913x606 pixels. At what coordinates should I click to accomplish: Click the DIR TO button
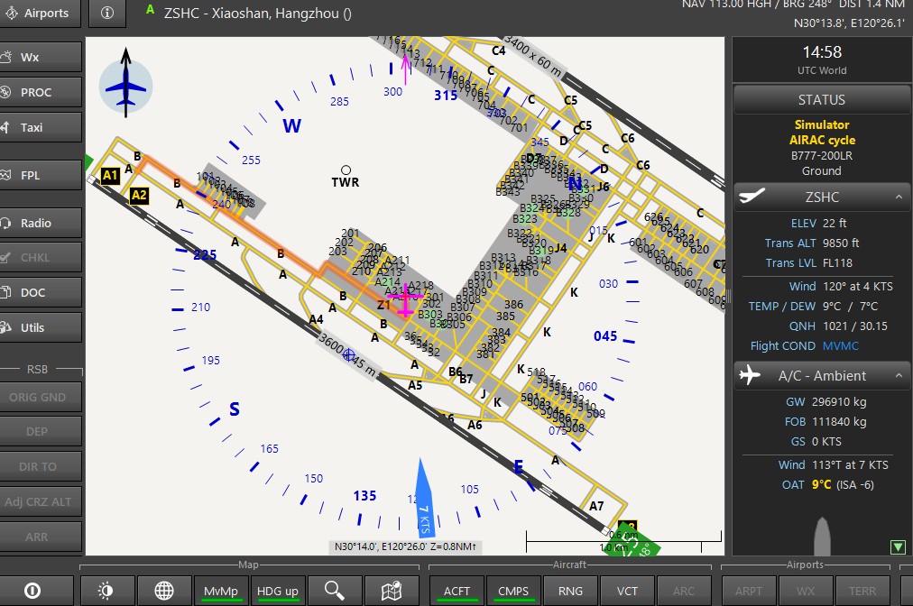[x=41, y=466]
